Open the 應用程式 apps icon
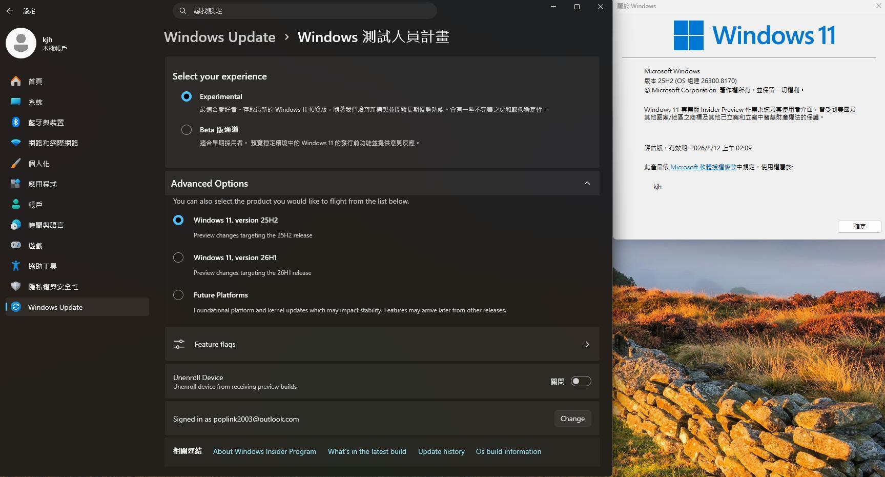This screenshot has width=885, height=477. [16, 184]
